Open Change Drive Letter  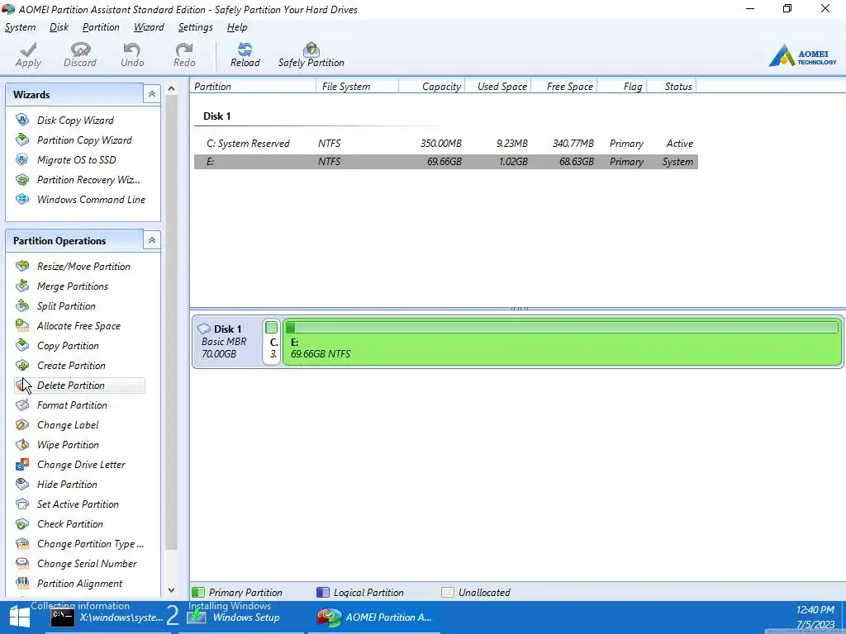pyautogui.click(x=81, y=465)
